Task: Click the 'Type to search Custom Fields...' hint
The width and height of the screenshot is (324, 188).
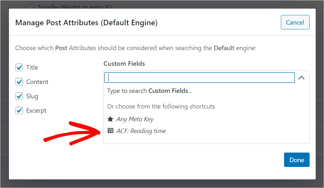Action: tap(150, 91)
